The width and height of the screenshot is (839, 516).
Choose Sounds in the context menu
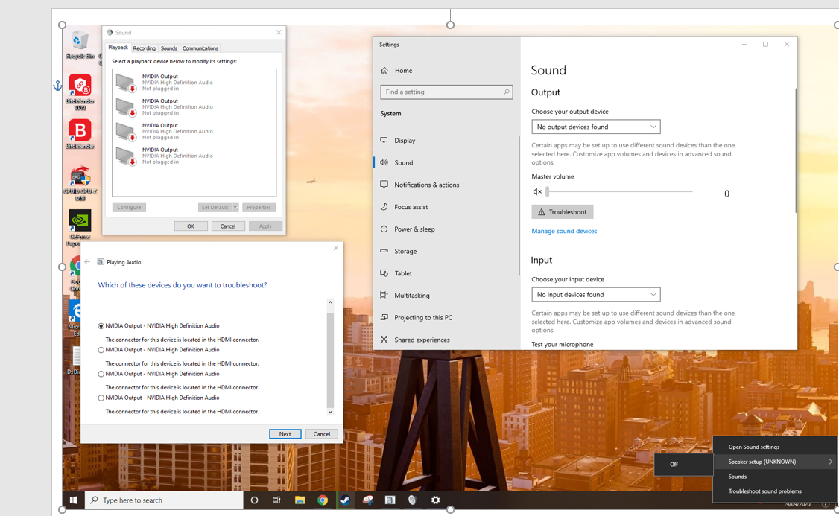[773, 477]
